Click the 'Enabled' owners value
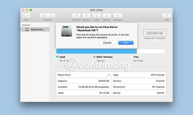 coord(160,81)
